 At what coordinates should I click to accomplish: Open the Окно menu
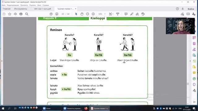point(39,5)
